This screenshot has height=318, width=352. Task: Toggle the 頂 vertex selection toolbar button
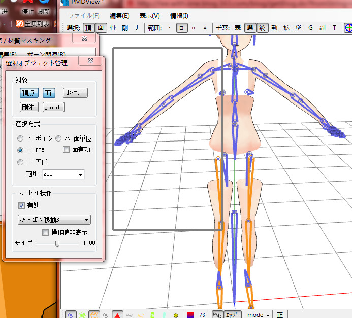pyautogui.click(x=88, y=28)
